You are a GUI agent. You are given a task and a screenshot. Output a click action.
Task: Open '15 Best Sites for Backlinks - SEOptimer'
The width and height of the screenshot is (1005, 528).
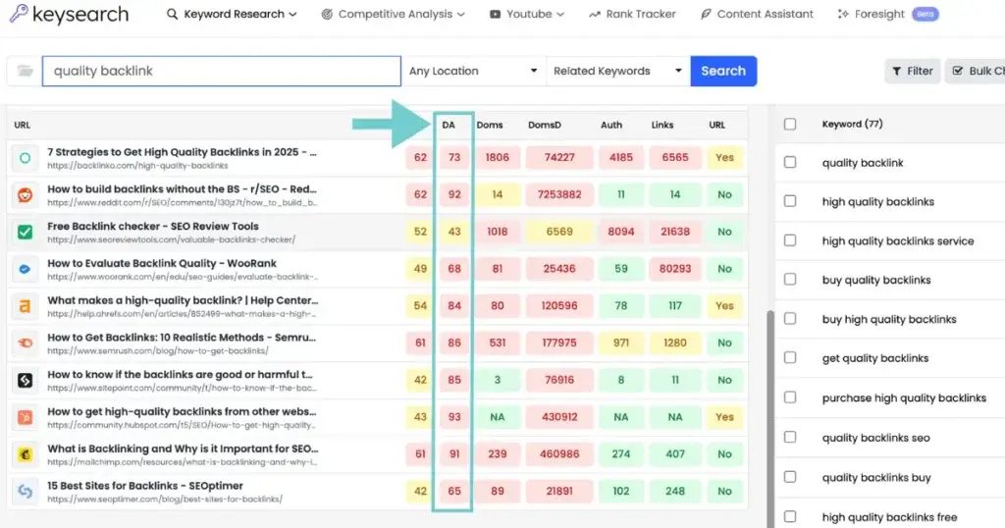[x=145, y=486]
